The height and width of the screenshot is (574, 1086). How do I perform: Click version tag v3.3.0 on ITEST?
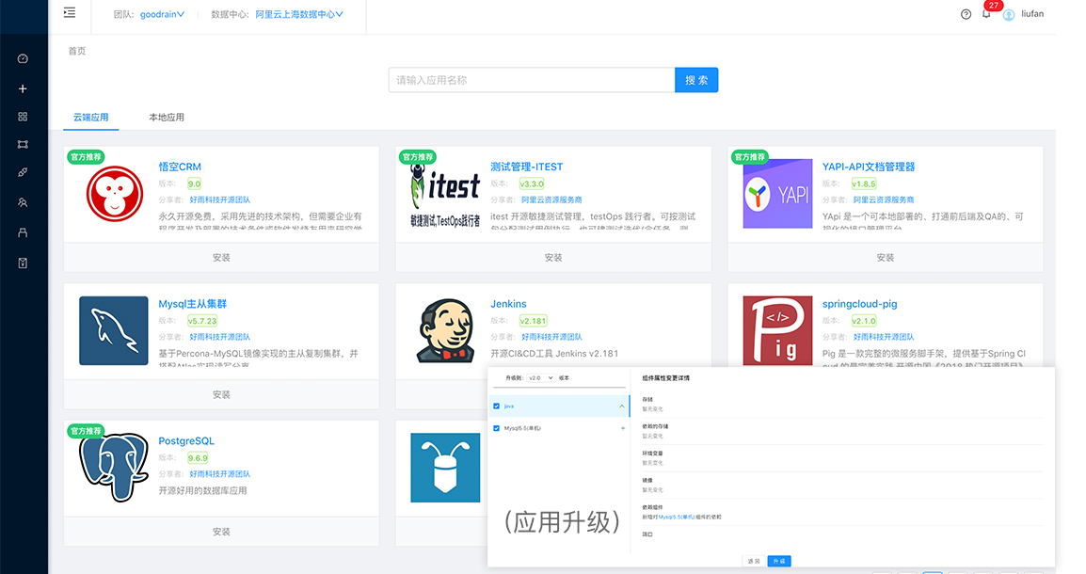(532, 184)
